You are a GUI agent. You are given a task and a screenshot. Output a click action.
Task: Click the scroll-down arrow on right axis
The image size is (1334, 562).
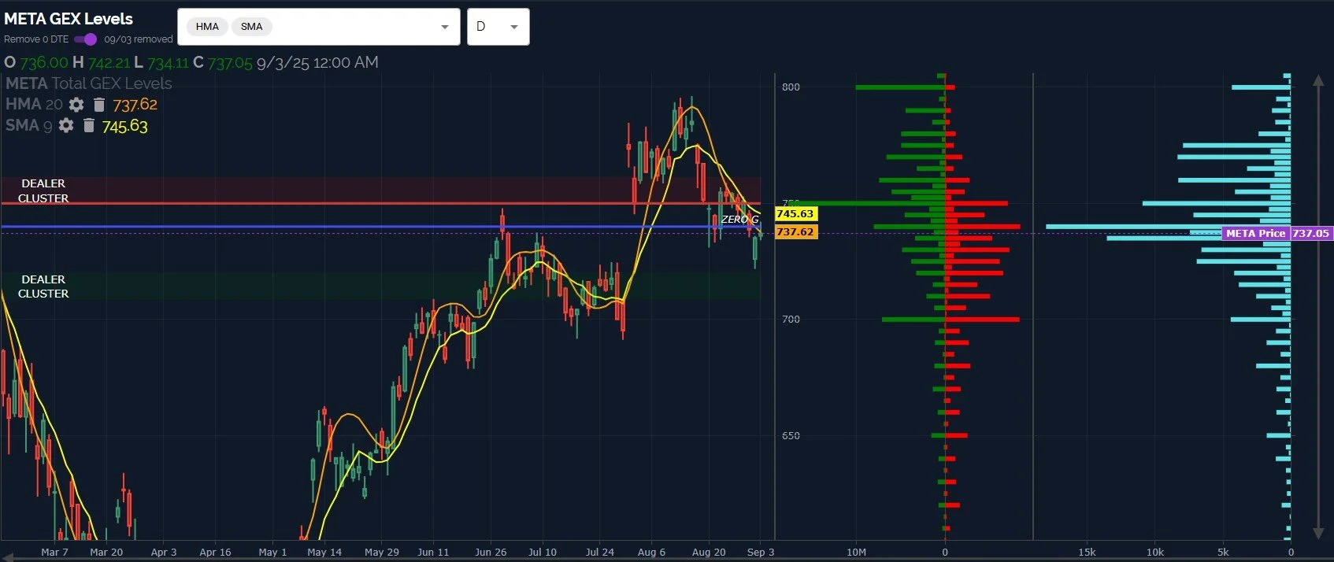1318,533
